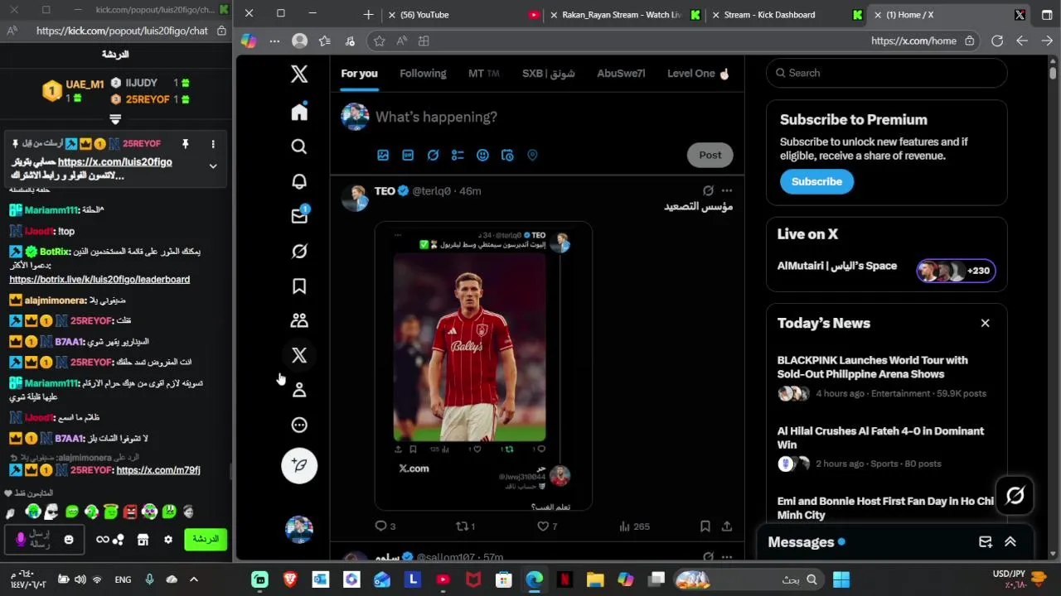Add a GIF in the composer
The width and height of the screenshot is (1061, 596).
(408, 155)
